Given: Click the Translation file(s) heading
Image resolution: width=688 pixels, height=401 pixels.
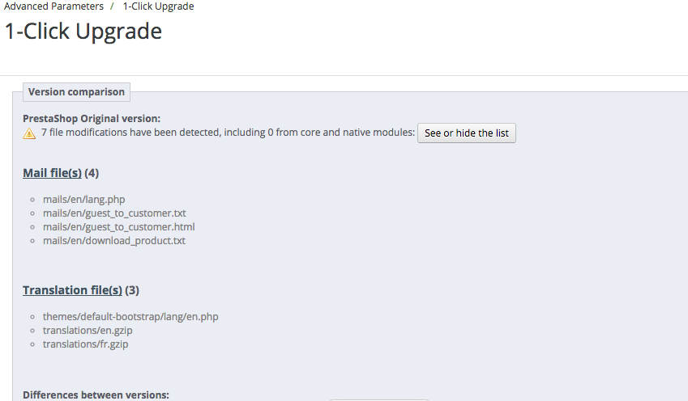Looking at the screenshot, I should click(x=72, y=290).
